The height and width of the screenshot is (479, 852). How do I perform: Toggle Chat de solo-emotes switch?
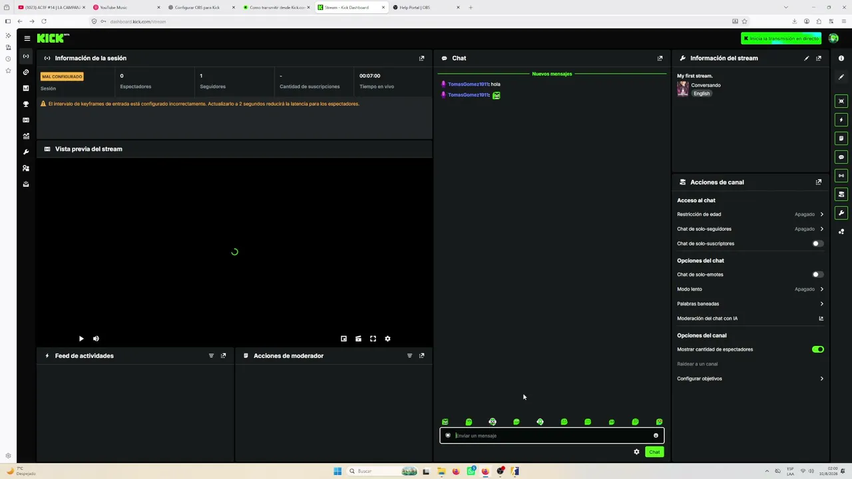pyautogui.click(x=817, y=274)
